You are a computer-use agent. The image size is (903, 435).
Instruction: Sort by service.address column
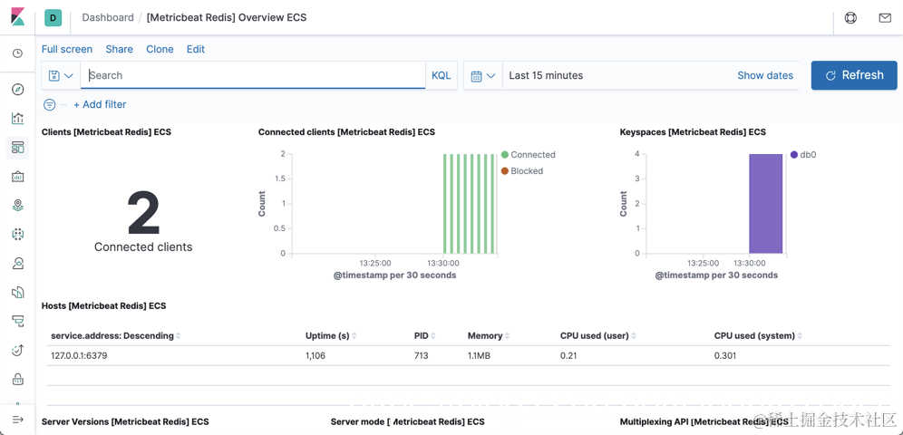(116, 335)
